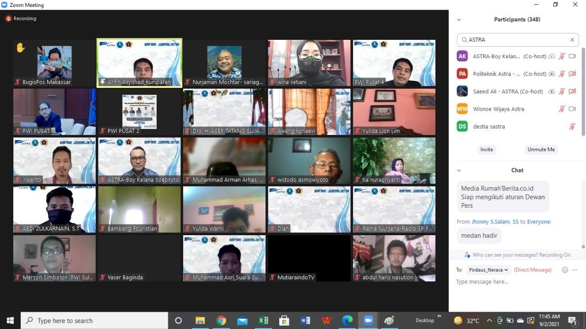Open the emoji picker in chat
The height and width of the screenshot is (329, 586).
click(x=564, y=270)
